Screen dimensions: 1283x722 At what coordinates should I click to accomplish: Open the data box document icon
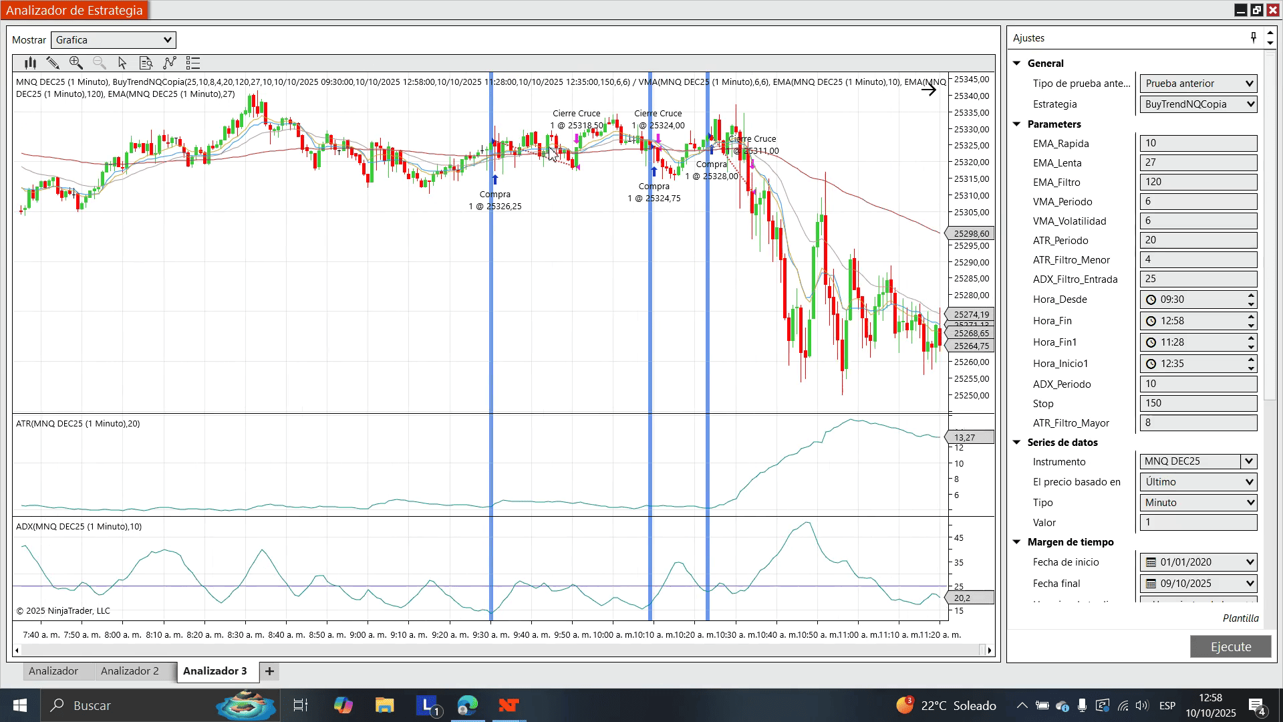pyautogui.click(x=146, y=63)
